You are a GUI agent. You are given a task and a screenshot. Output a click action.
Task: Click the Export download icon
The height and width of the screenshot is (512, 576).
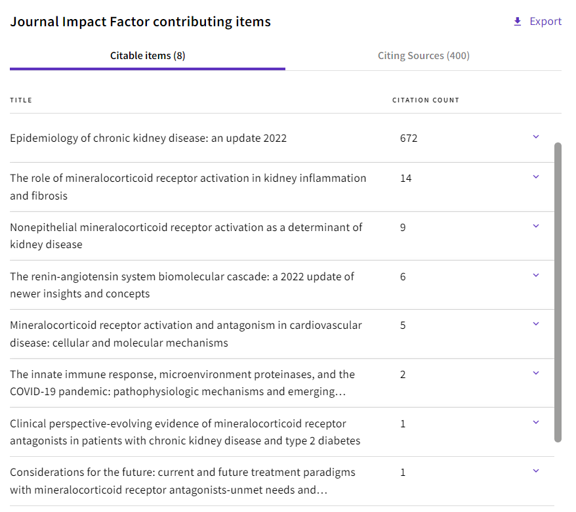click(x=518, y=22)
